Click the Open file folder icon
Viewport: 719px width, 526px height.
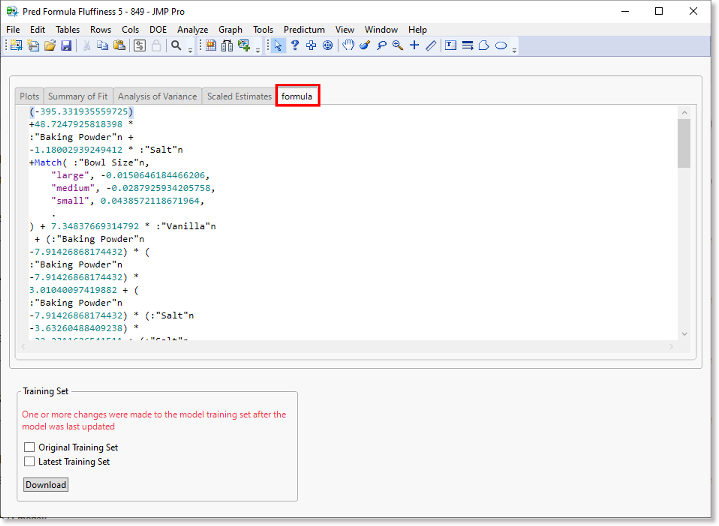[50, 45]
